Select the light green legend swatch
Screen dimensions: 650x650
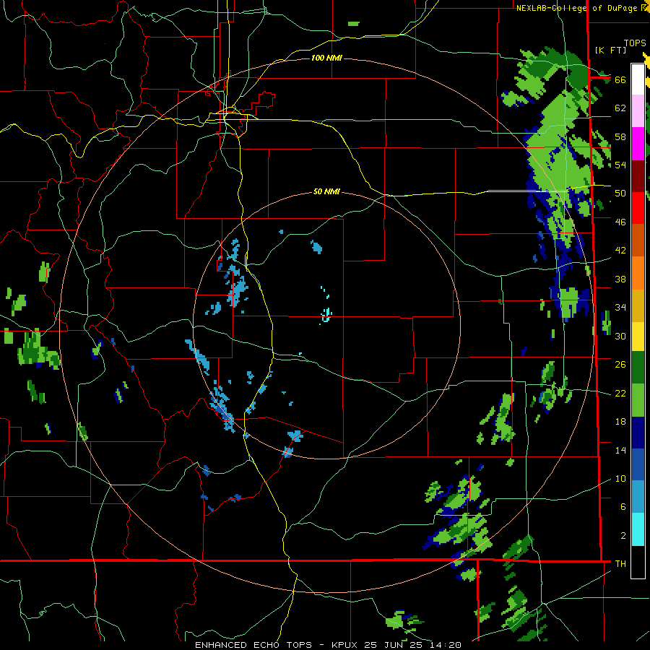coord(638,400)
